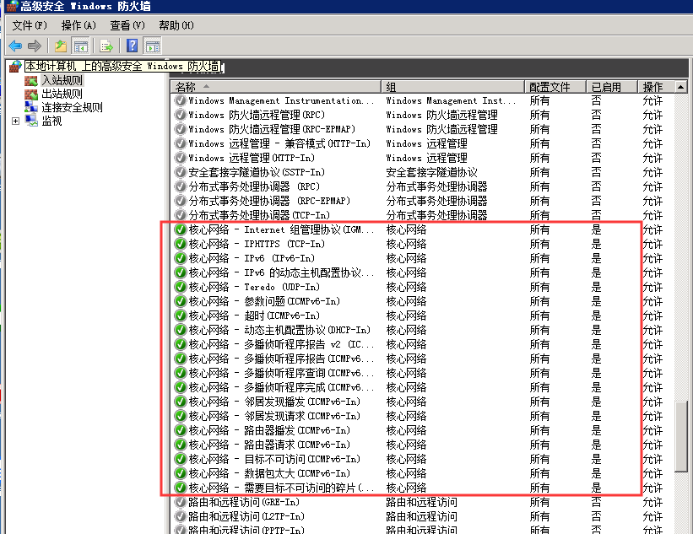Click the Export List toolbar icon
This screenshot has height=534, width=693.
(106, 46)
